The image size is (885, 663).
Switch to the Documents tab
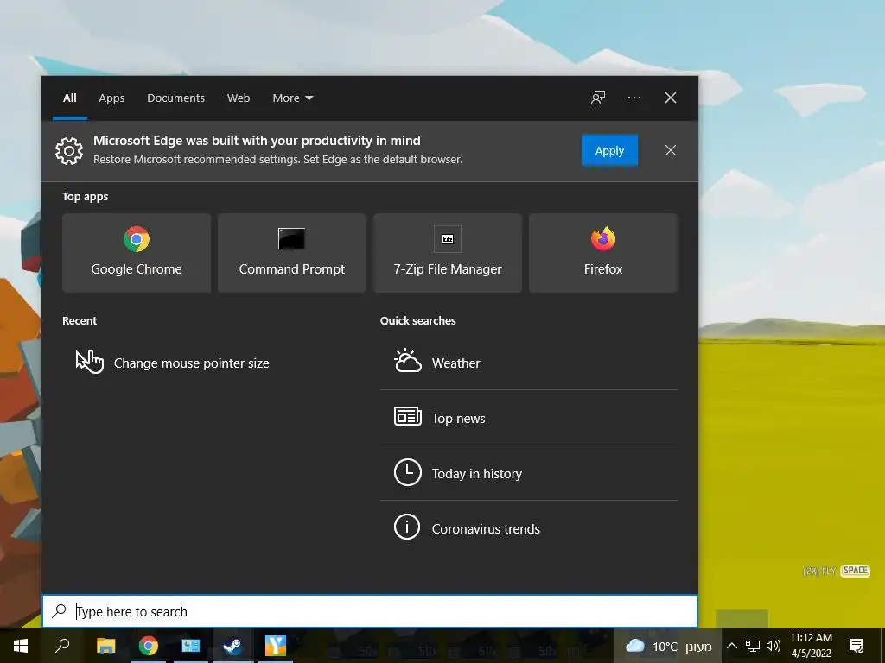point(176,98)
